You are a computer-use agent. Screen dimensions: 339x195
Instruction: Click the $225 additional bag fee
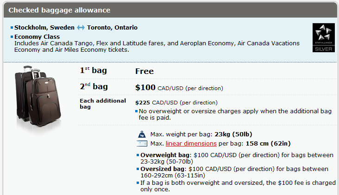142,103
